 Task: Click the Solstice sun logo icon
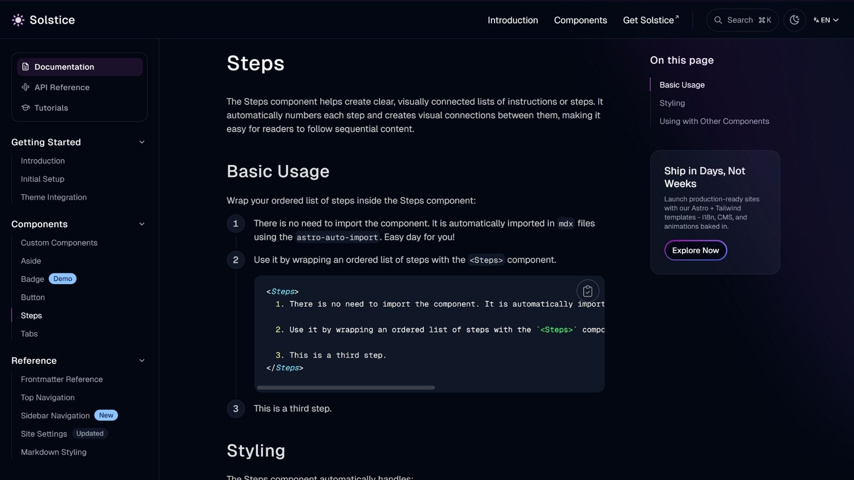pyautogui.click(x=18, y=20)
